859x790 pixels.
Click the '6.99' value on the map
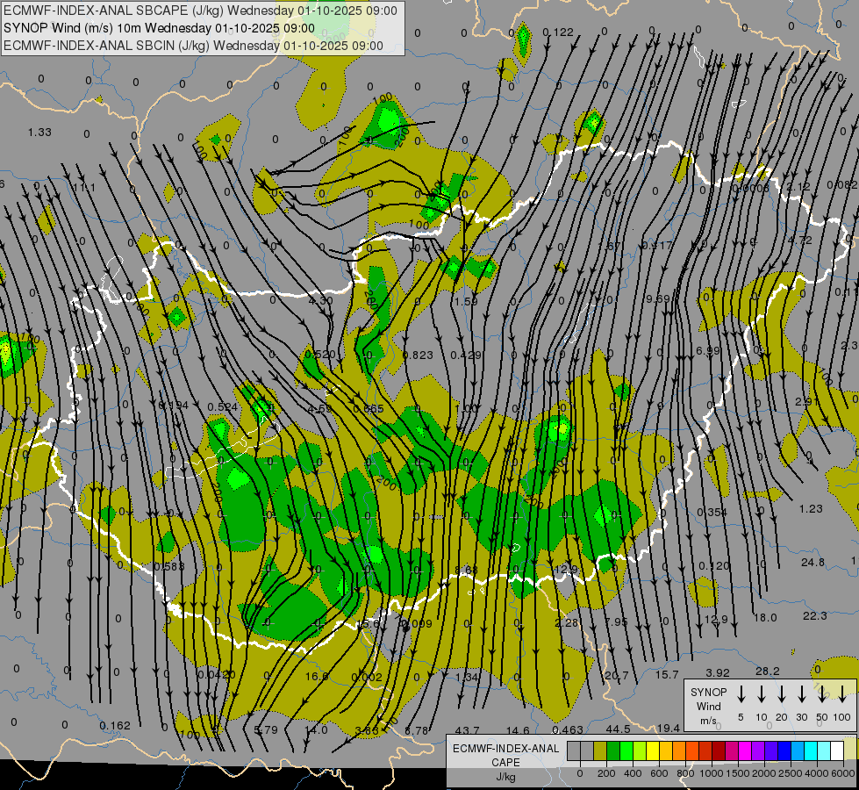pyautogui.click(x=708, y=351)
